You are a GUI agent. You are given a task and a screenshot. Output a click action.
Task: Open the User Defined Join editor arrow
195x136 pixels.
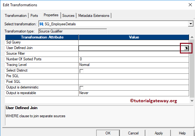click(186, 48)
